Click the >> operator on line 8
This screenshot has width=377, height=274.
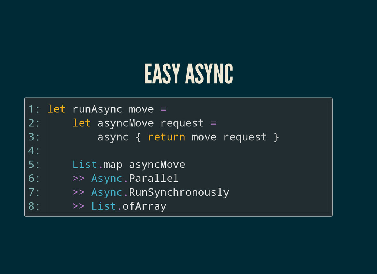79,206
